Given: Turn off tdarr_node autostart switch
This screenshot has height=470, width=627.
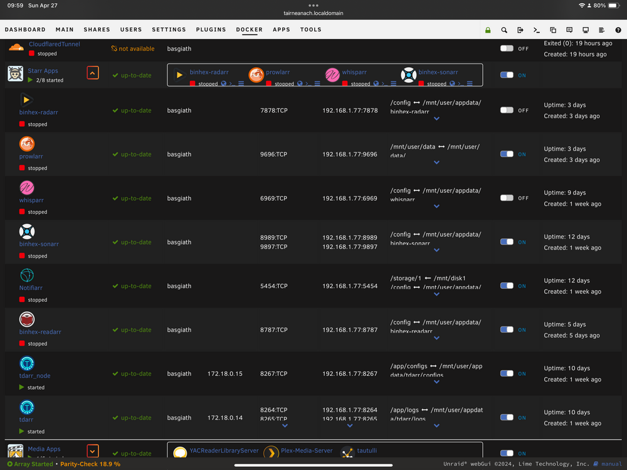Looking at the screenshot, I should pos(507,373).
